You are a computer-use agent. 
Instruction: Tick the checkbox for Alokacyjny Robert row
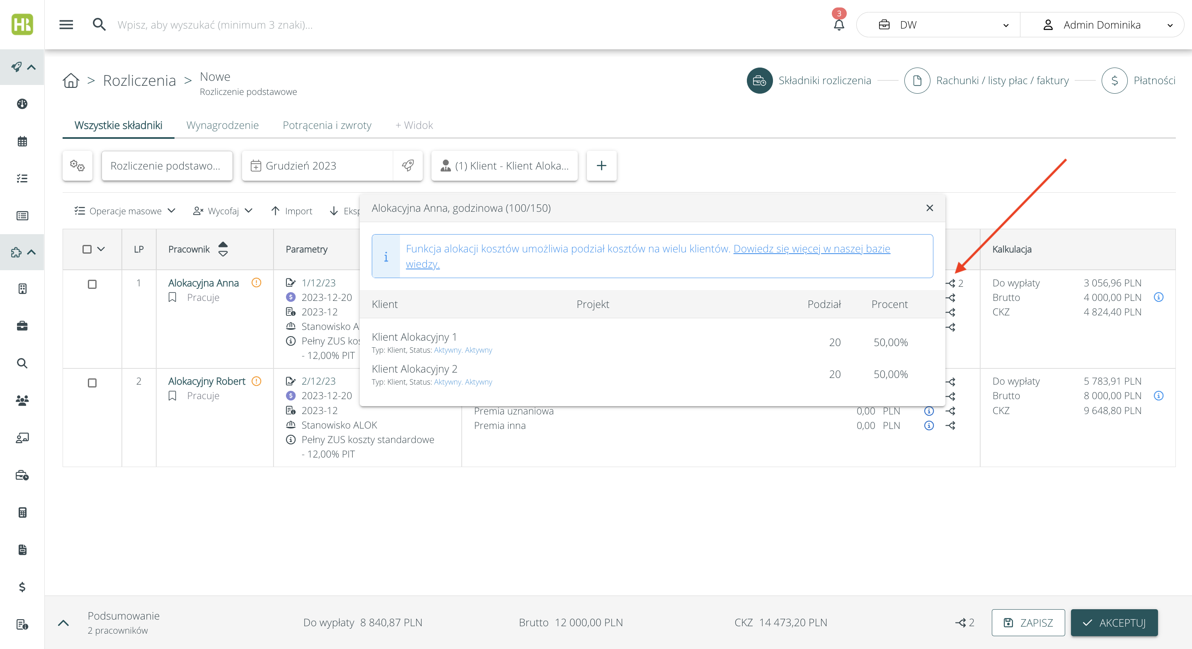click(x=92, y=383)
